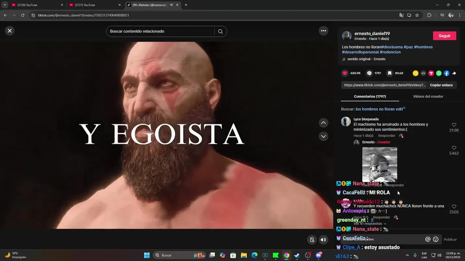Screen dimensions: 465x261
Task: Switch to the '(3728) YouTube' browser tab
Action: coord(37,5)
